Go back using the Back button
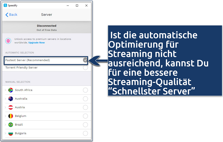This screenshot has width=223, height=142. point(11,15)
